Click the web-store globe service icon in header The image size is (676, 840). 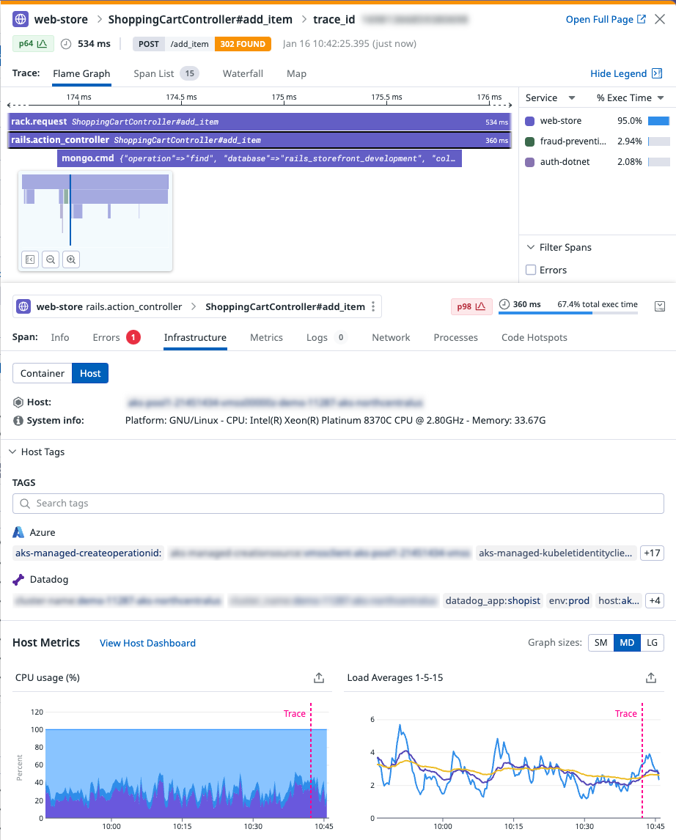[21, 19]
